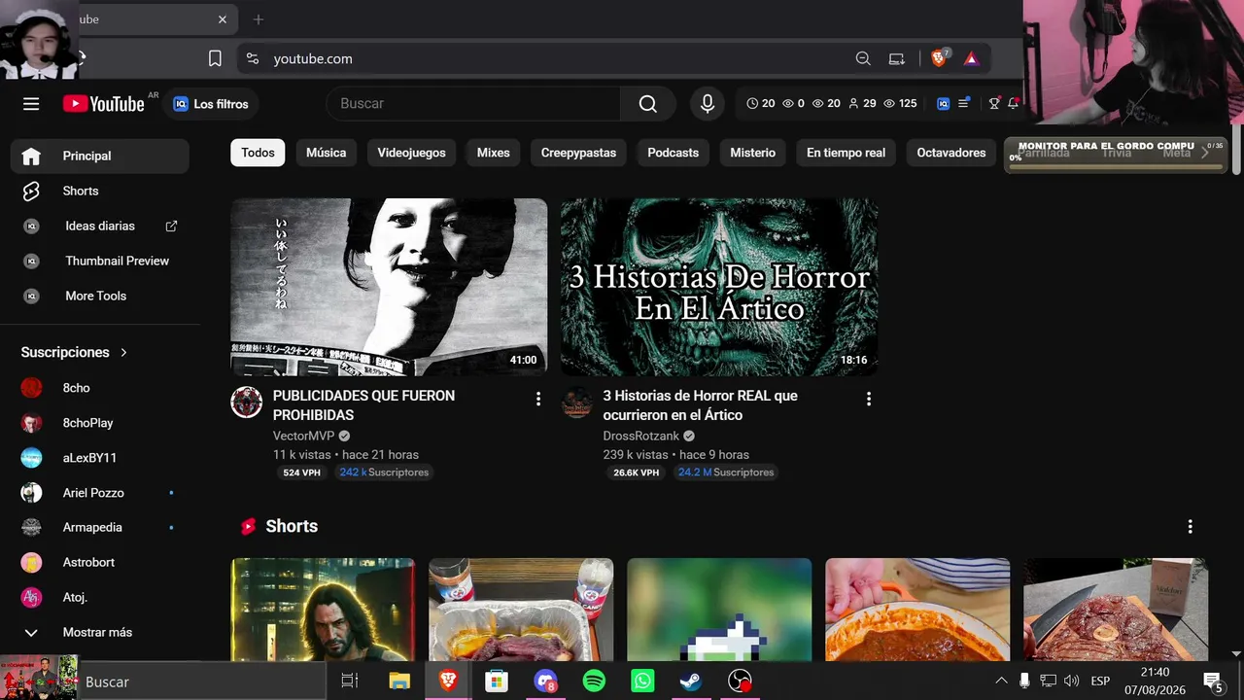The height and width of the screenshot is (700, 1244).
Task: Select the Videojuegos filter chip
Action: tap(411, 153)
